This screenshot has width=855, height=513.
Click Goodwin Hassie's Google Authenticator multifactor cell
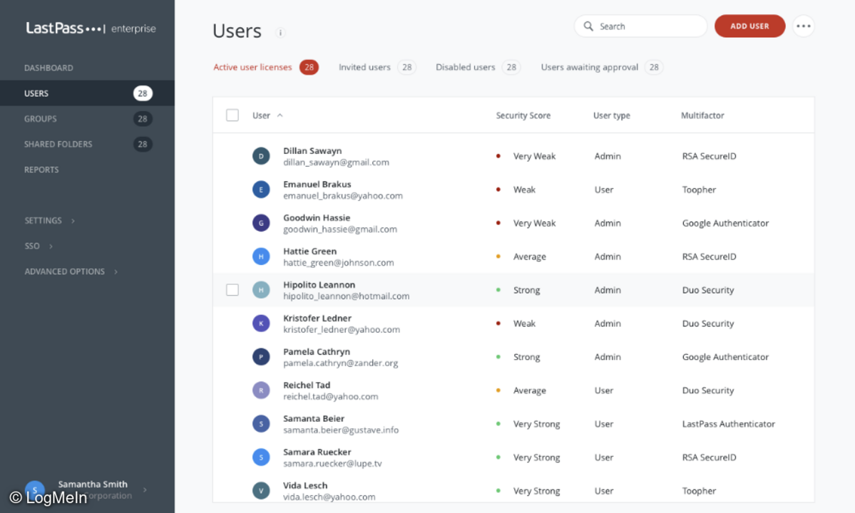726,223
